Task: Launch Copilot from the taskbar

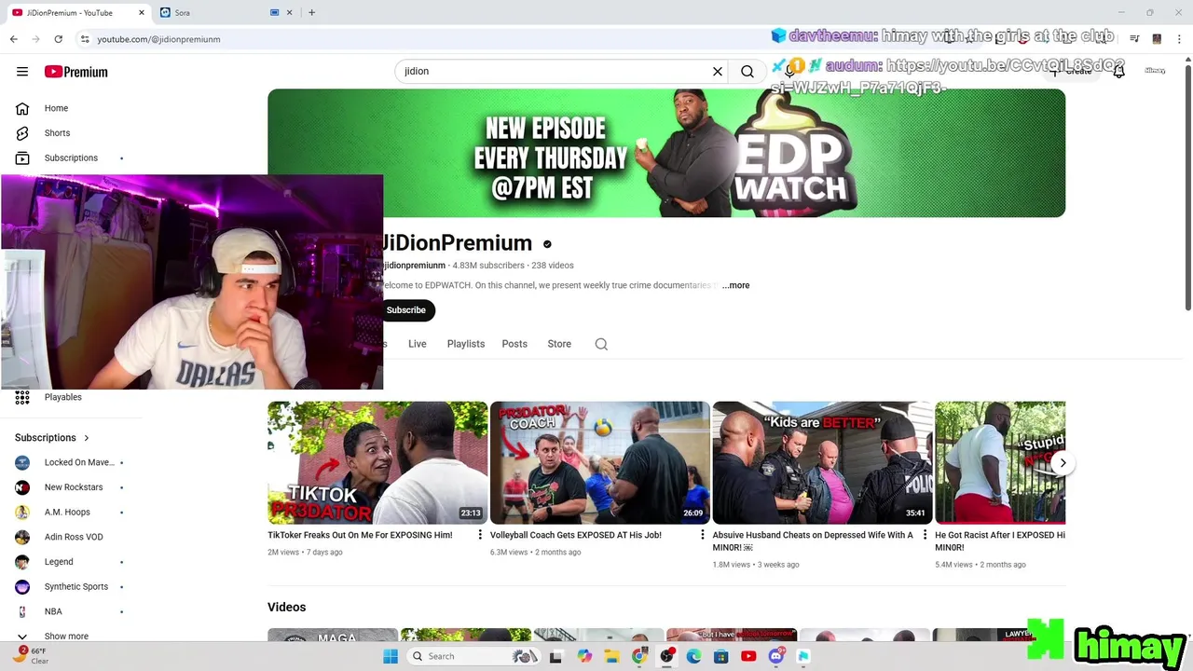Action: (584, 656)
